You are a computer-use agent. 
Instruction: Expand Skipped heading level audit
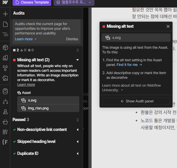coord(78,141)
